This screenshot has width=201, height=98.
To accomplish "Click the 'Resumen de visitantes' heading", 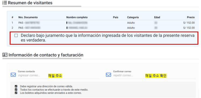I will click(x=30, y=3).
